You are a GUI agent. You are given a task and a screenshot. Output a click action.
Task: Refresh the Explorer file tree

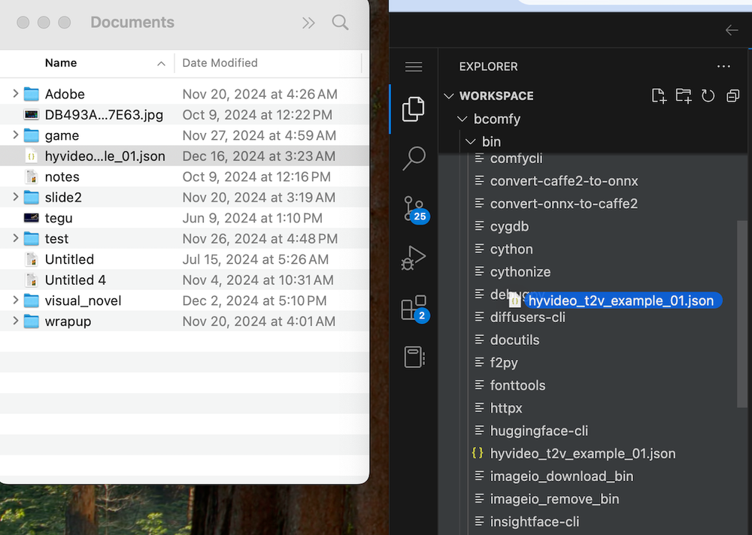pyautogui.click(x=708, y=95)
